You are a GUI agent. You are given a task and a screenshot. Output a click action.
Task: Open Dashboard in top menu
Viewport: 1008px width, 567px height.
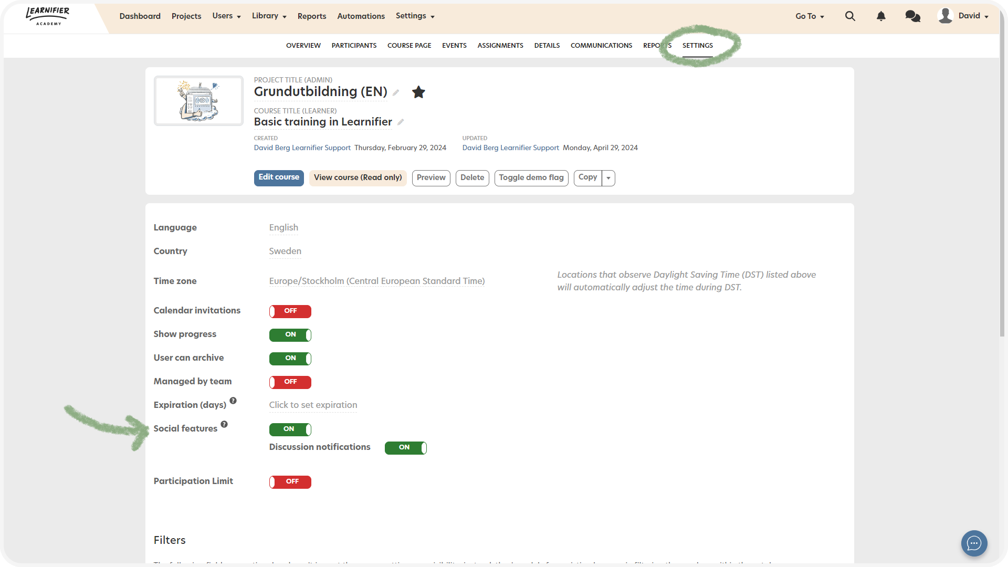[x=140, y=16]
